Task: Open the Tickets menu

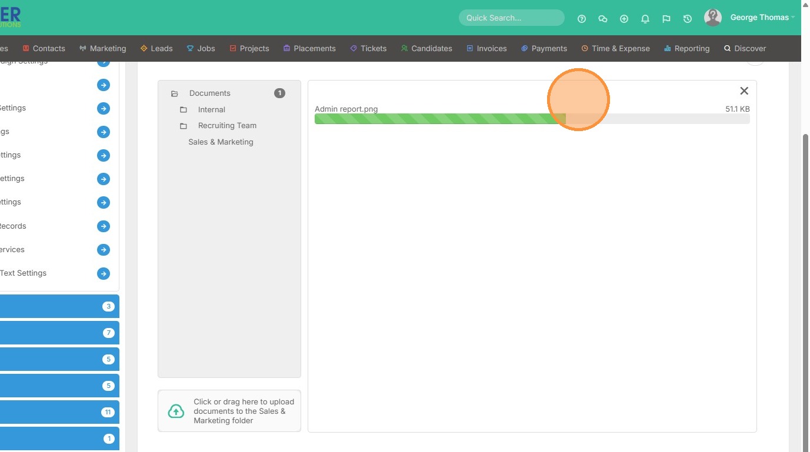Action: (368, 48)
